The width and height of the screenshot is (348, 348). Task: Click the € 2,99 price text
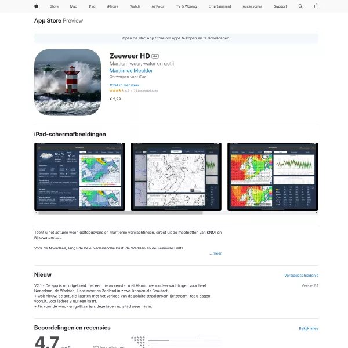click(115, 99)
